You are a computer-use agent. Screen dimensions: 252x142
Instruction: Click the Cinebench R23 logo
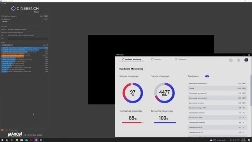[x=25, y=9]
